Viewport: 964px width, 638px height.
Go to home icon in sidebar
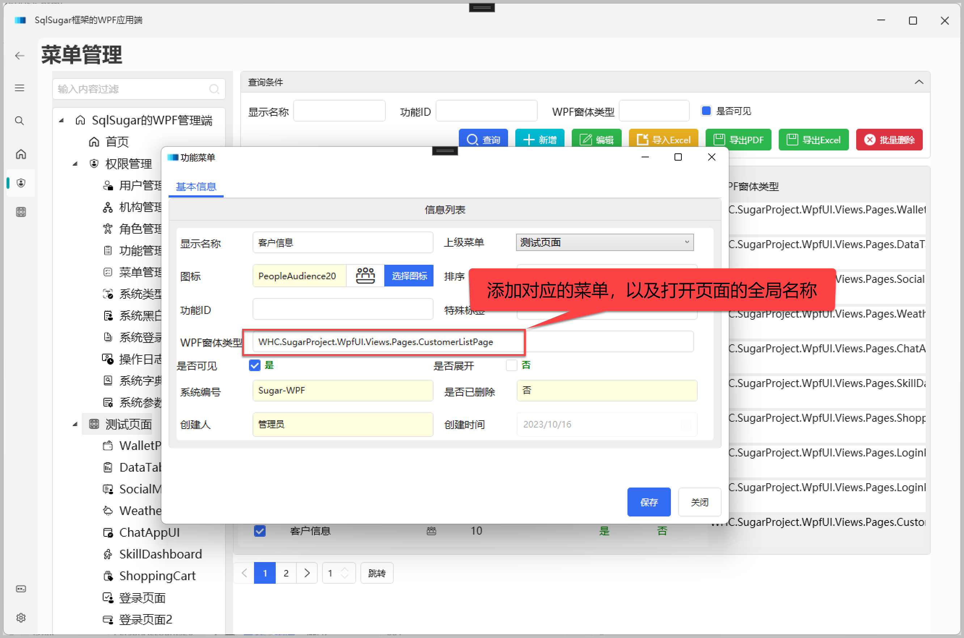point(21,154)
